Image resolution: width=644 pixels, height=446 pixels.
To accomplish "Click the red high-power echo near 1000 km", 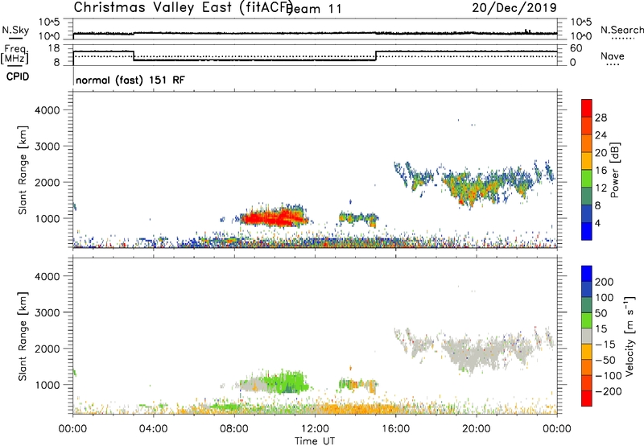I will [273, 218].
